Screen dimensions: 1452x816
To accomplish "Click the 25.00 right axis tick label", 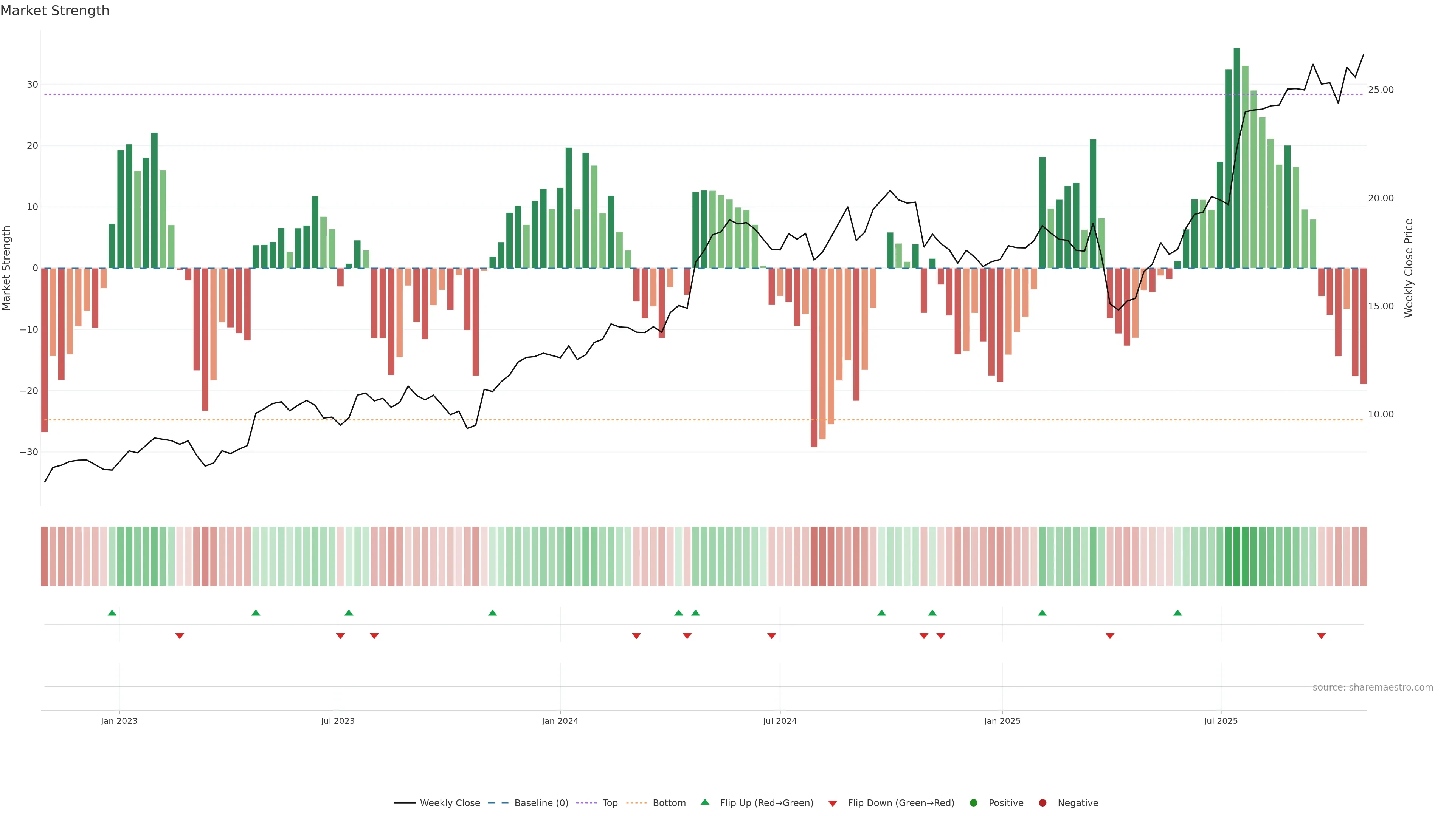I will (1381, 90).
